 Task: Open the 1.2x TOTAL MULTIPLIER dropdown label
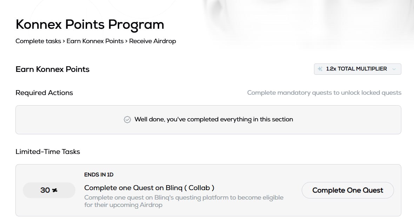click(356, 69)
